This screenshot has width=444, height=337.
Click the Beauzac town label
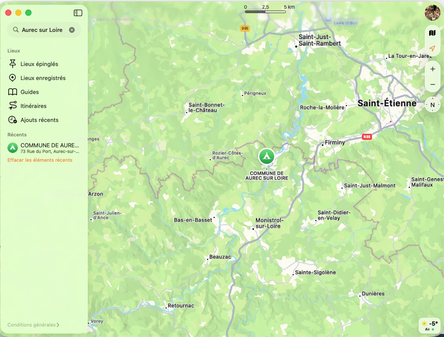point(220,257)
